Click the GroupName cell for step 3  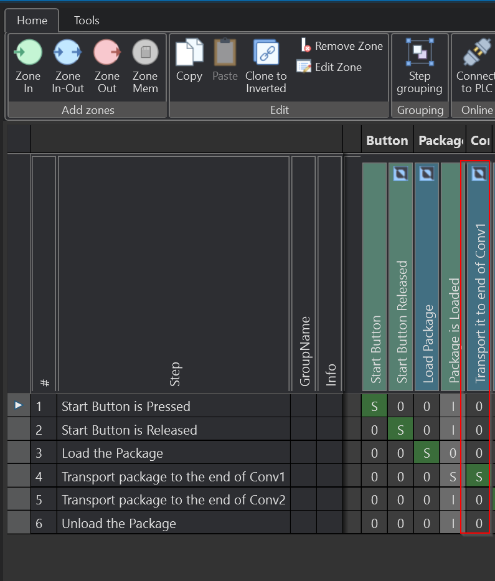pyautogui.click(x=304, y=453)
